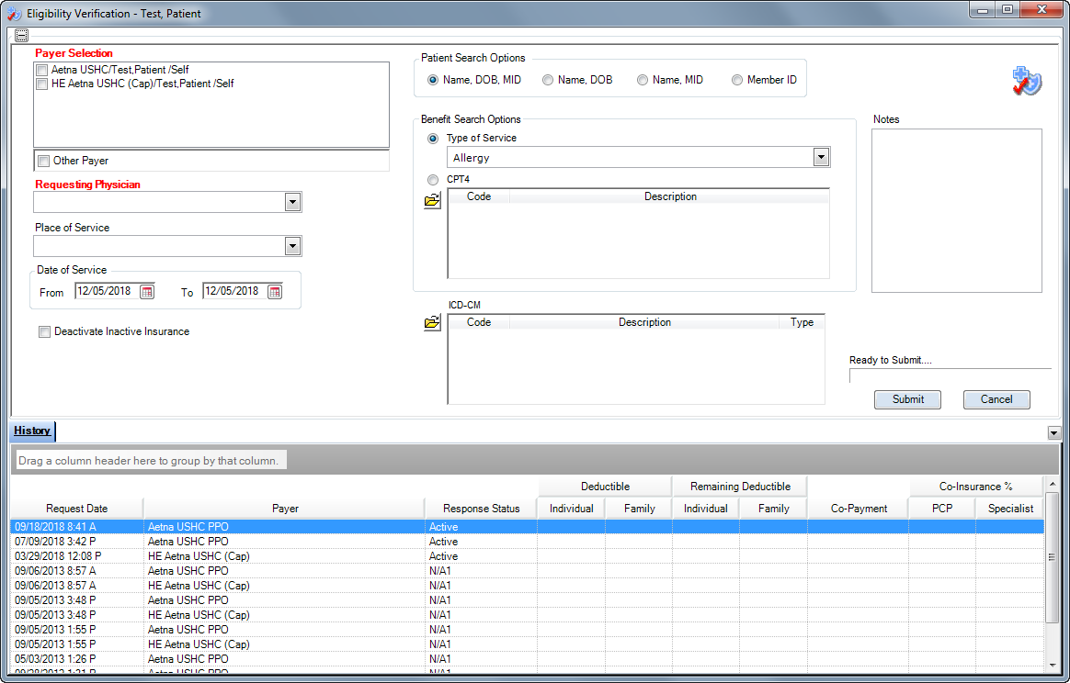Click into the To date field
The image size is (1070, 683).
(234, 291)
